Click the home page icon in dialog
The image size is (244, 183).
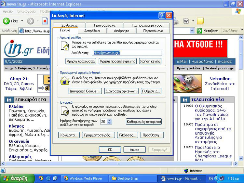pyautogui.click(x=65, y=46)
